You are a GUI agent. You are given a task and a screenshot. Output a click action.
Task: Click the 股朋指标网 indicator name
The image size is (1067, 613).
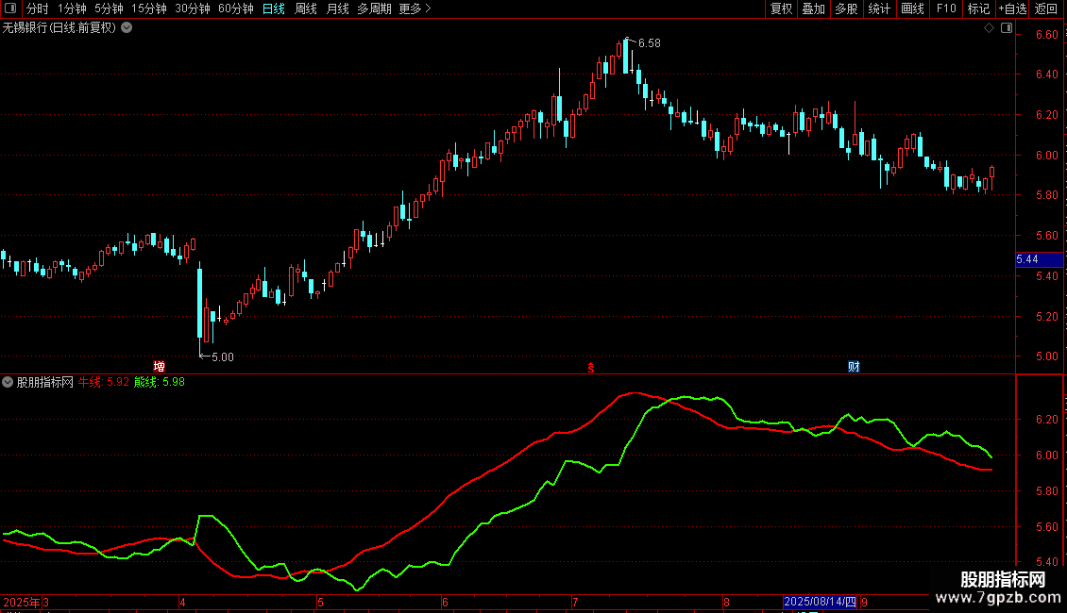[x=45, y=383]
